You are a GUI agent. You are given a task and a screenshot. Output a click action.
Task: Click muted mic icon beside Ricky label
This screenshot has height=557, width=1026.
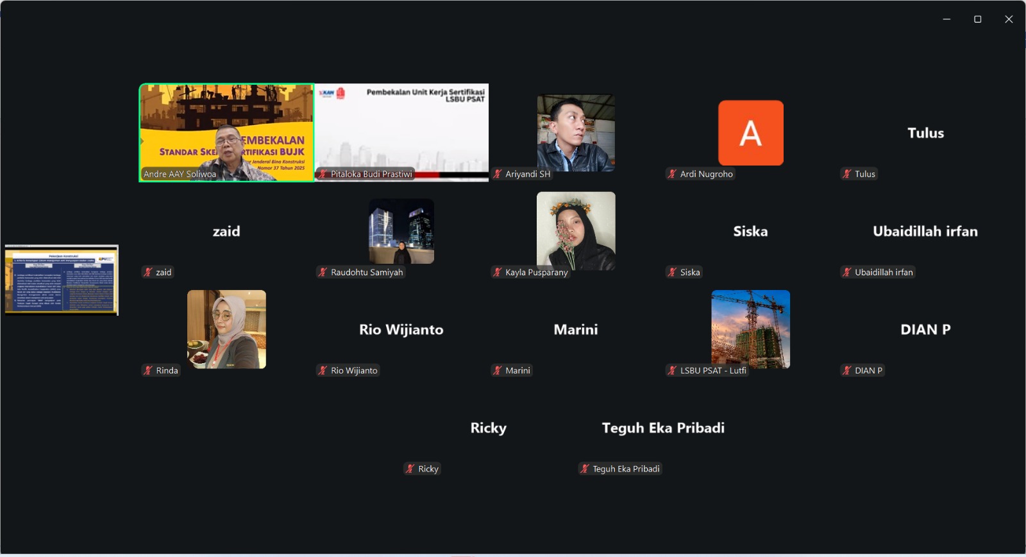coord(410,469)
